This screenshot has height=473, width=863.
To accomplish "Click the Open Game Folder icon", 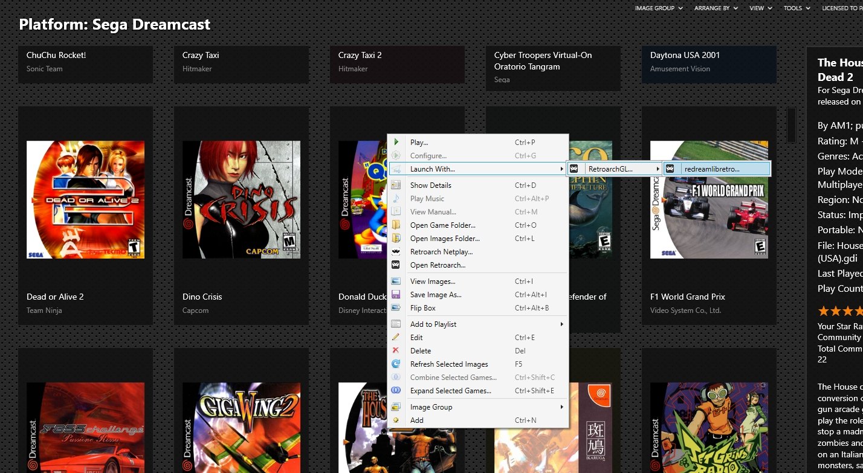I will click(x=396, y=225).
